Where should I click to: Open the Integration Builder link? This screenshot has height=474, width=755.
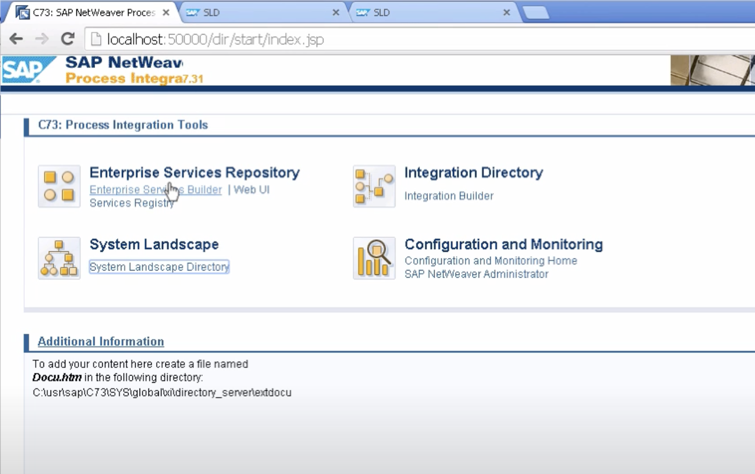coord(449,196)
